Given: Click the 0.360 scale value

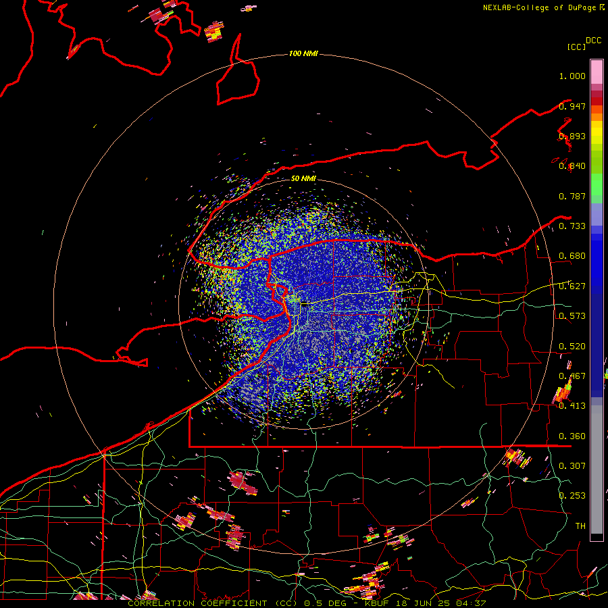Looking at the screenshot, I should click(x=572, y=436).
